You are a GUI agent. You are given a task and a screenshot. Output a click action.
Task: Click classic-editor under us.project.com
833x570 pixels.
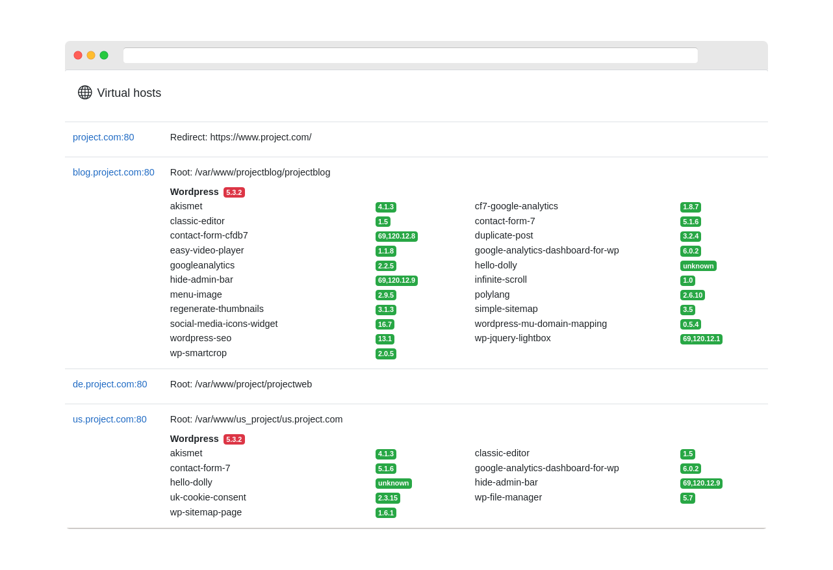coord(502,453)
